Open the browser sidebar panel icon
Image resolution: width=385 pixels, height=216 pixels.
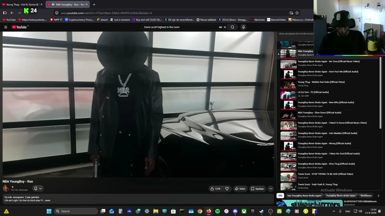(5, 13)
